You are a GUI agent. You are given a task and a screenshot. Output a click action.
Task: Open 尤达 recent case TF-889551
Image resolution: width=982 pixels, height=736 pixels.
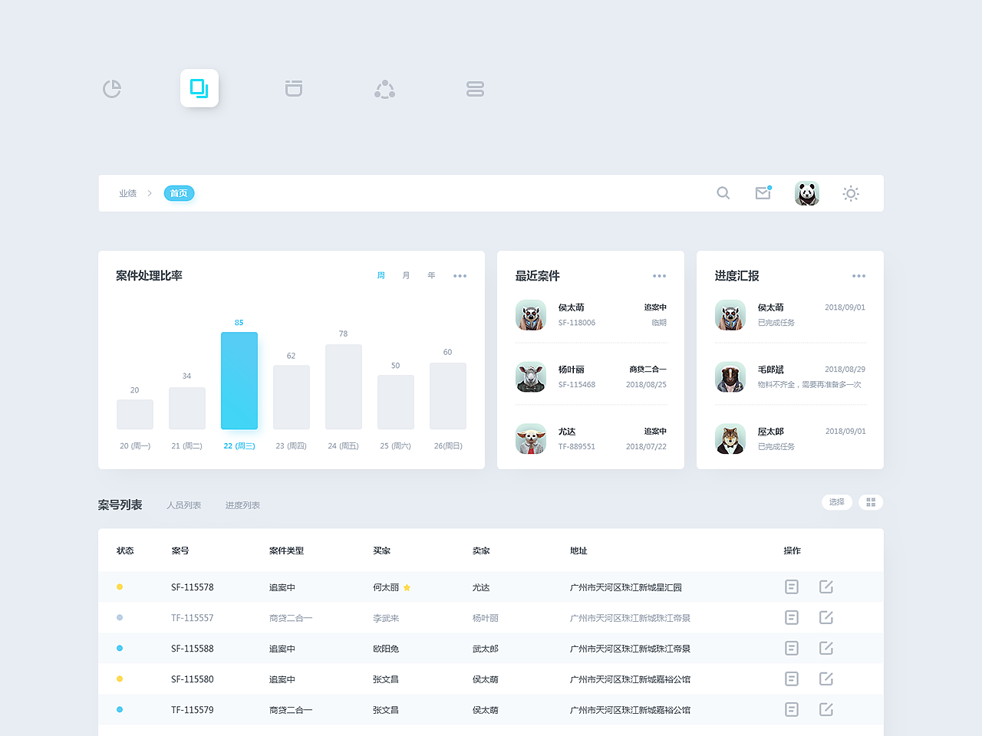click(x=591, y=439)
